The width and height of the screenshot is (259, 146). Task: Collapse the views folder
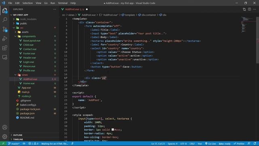25,75
